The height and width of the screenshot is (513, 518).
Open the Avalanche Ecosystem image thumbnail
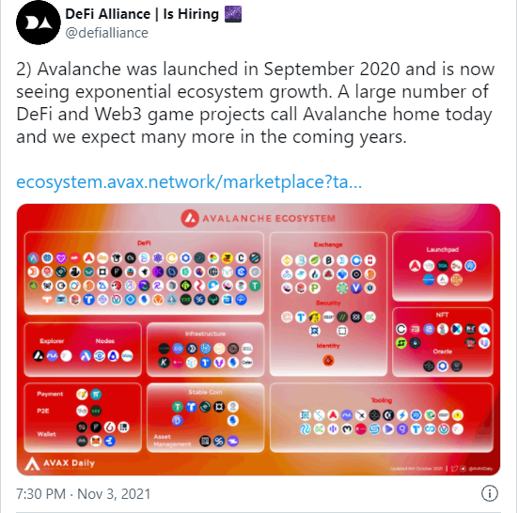[259, 339]
